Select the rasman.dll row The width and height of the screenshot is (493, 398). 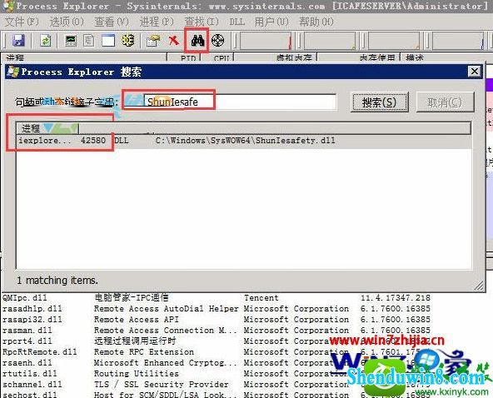point(217,331)
